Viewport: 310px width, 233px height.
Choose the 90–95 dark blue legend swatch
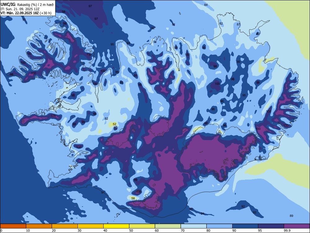(245, 226)
